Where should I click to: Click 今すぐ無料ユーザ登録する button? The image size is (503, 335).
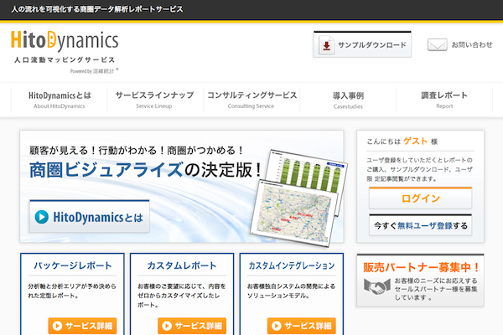(421, 225)
